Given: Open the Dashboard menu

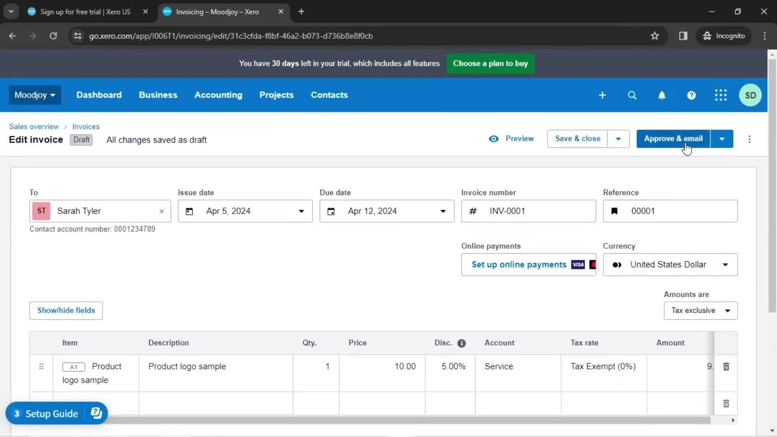Looking at the screenshot, I should pyautogui.click(x=99, y=95).
